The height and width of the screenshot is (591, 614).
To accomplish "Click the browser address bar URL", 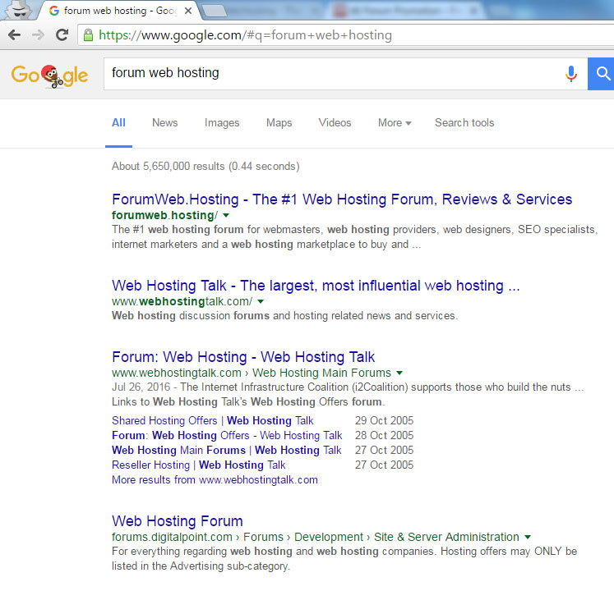I will point(245,35).
